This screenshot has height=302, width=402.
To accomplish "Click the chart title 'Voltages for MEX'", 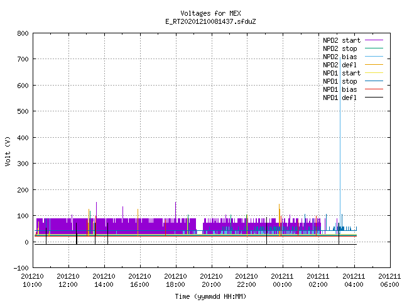I will pos(210,13).
